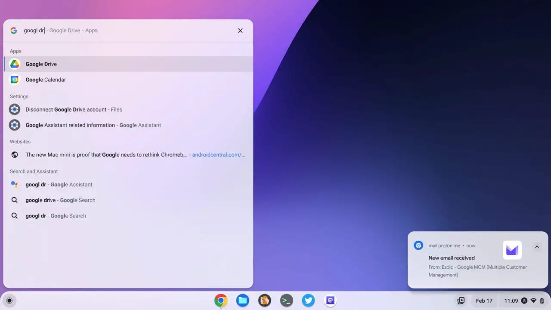551x310 pixels.
Task: Click Chrome icon in mail.proton.me notification
Action: pos(418,245)
